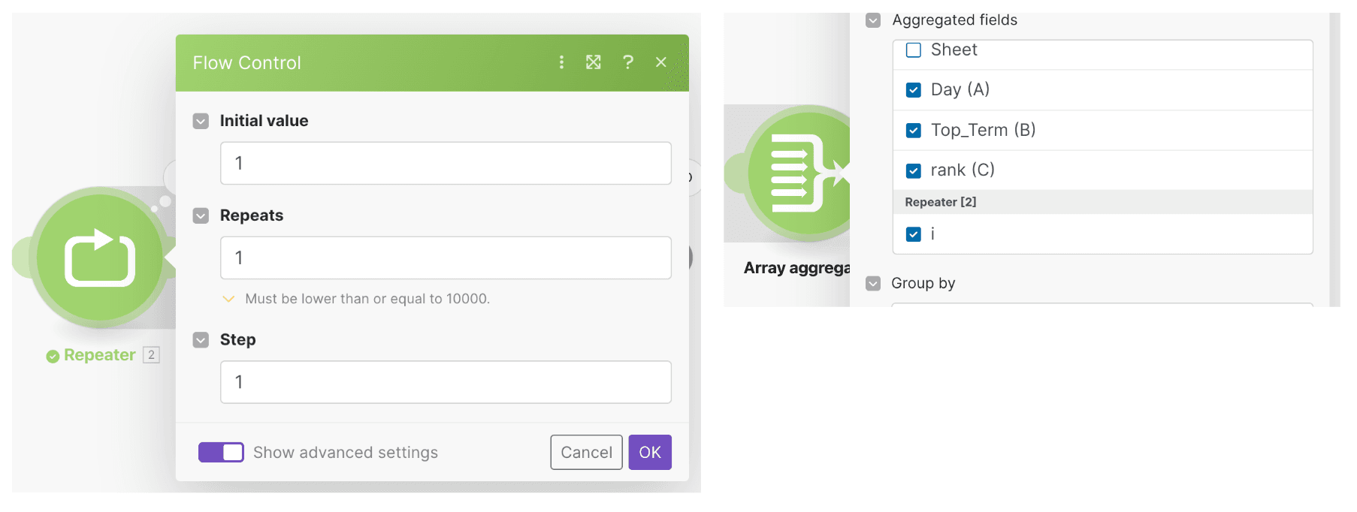The height and width of the screenshot is (512, 1357).
Task: Click the Group by input field
Action: [1102, 305]
